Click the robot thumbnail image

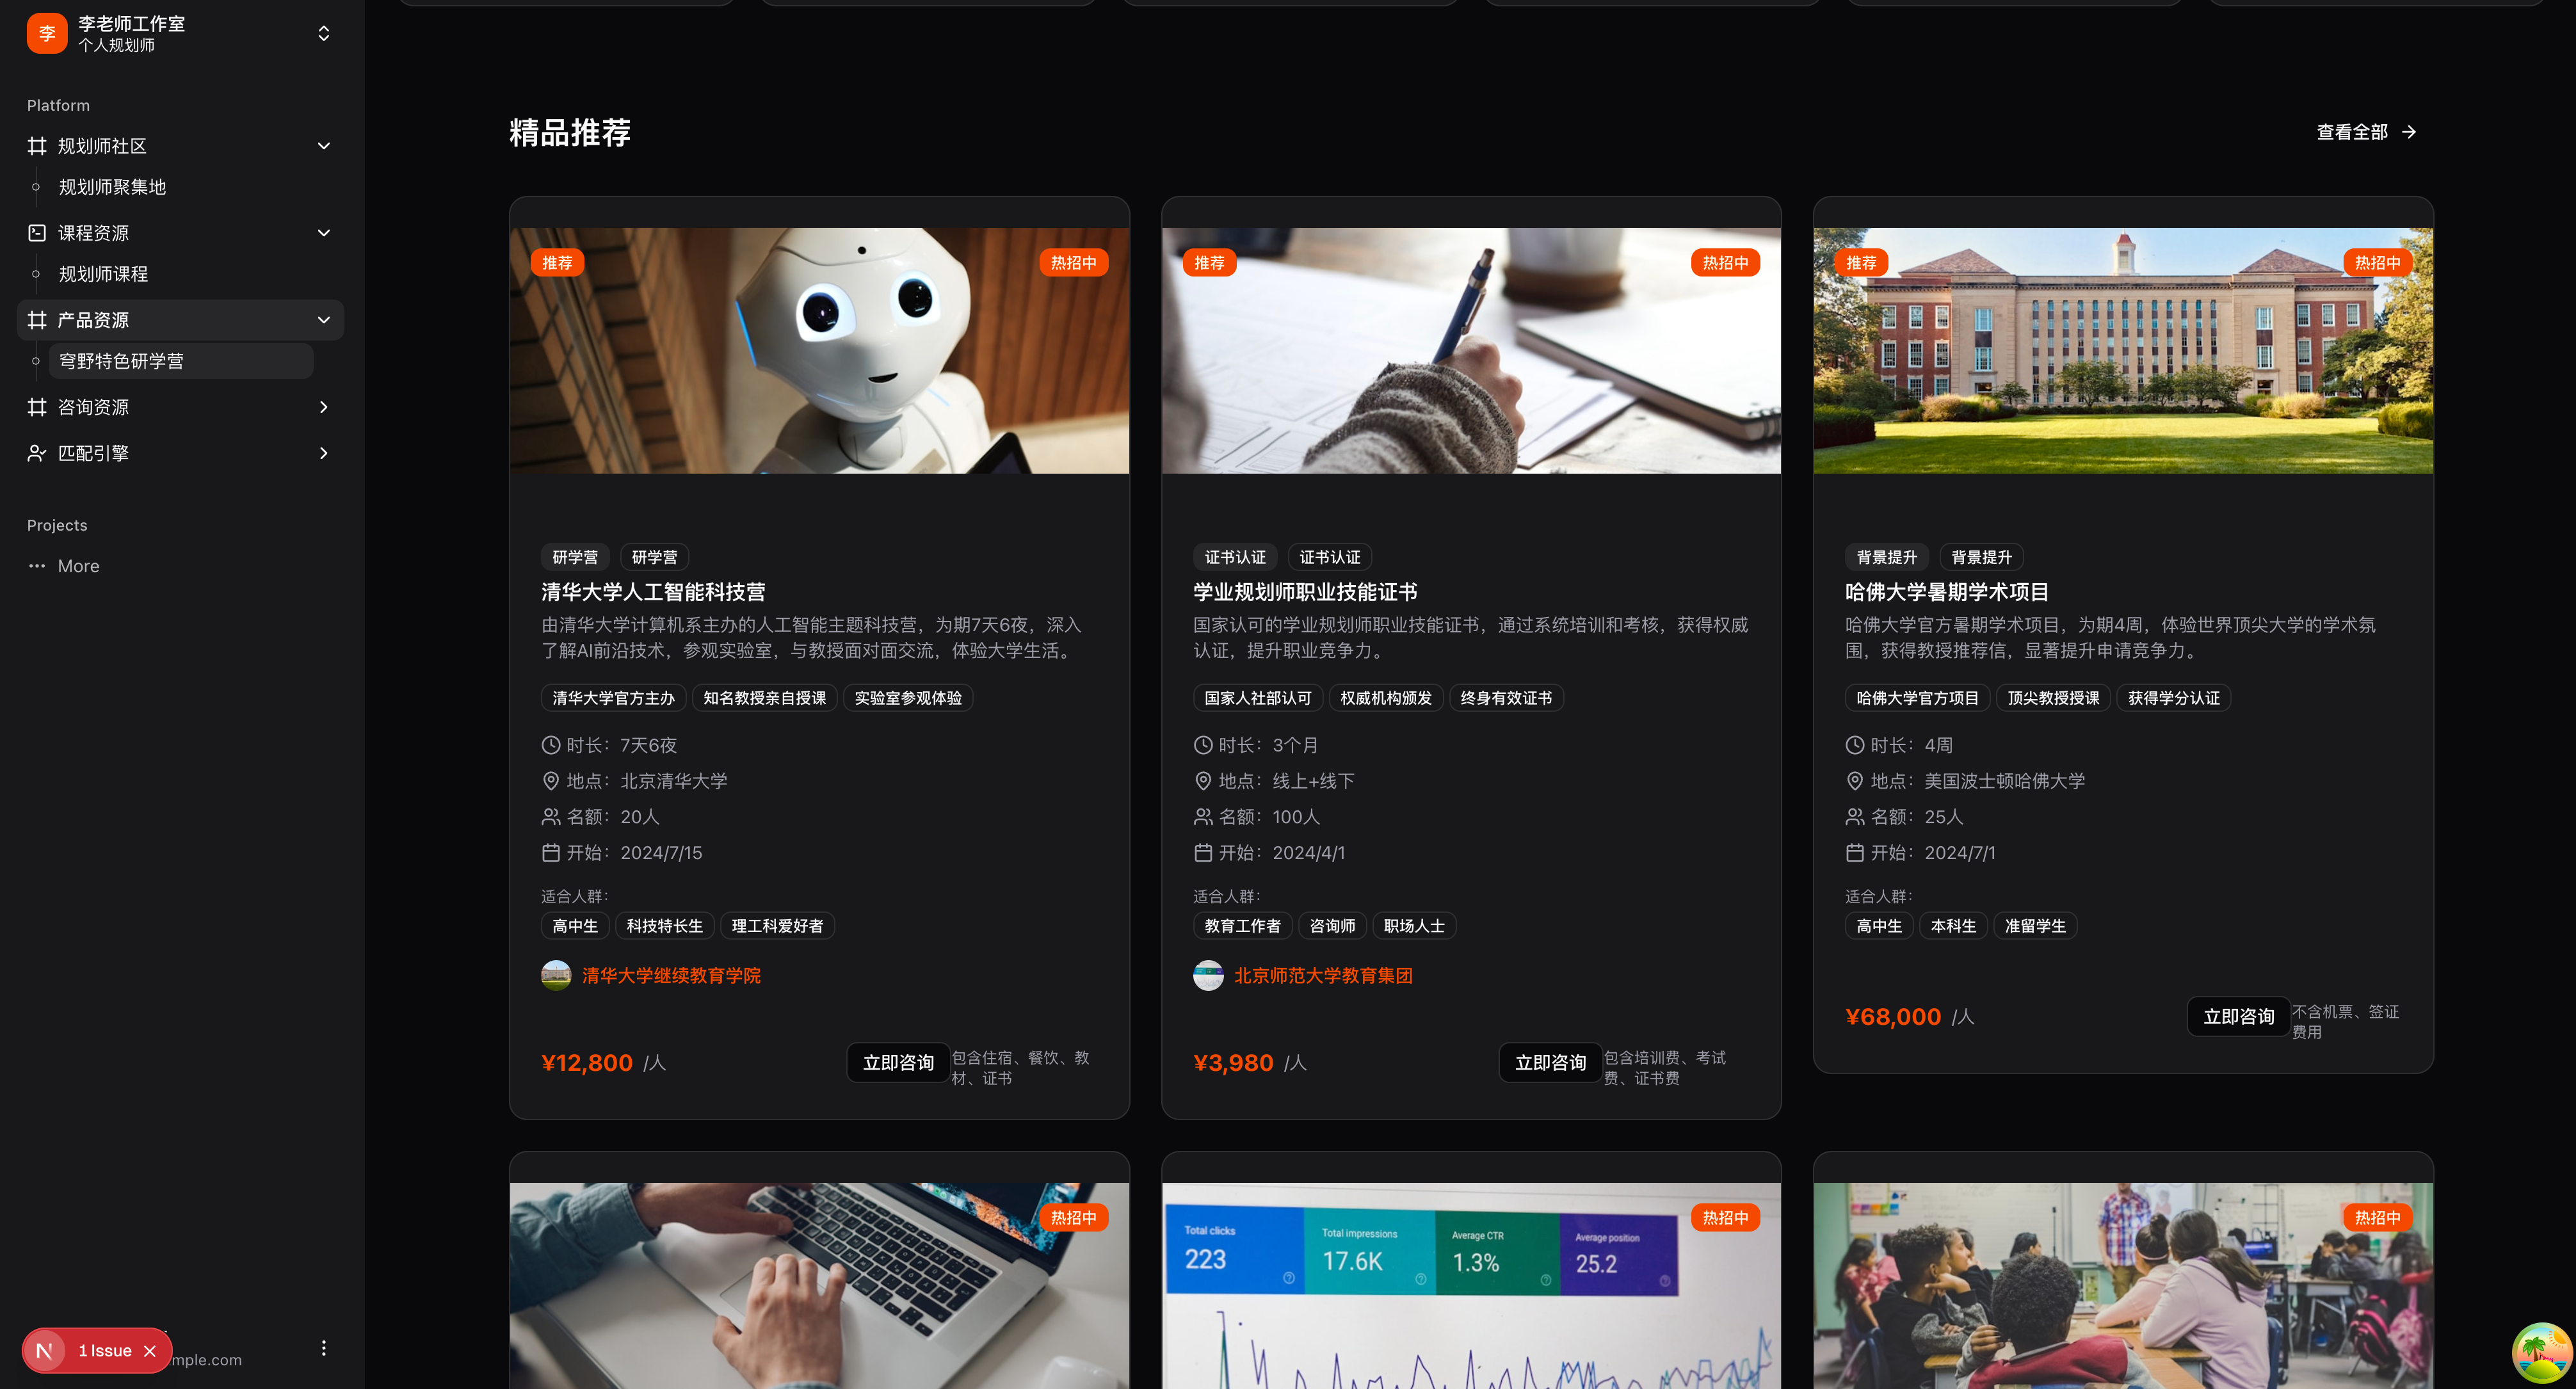tap(819, 351)
